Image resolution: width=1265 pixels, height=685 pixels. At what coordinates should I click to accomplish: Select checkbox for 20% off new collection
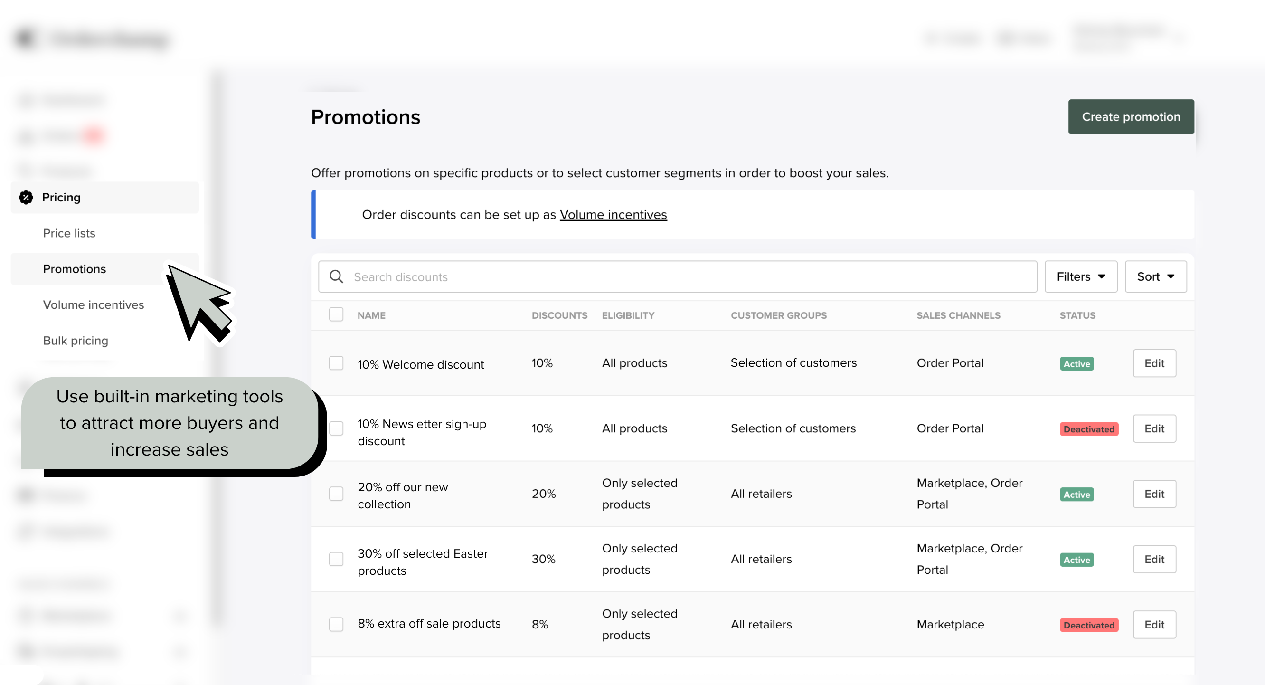(x=336, y=494)
